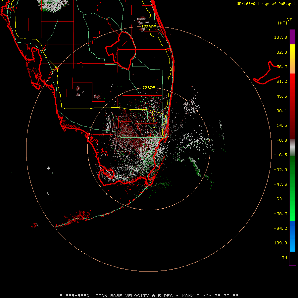Select the -16.5 knot scale value
The image size is (298, 298).
coord(280,155)
